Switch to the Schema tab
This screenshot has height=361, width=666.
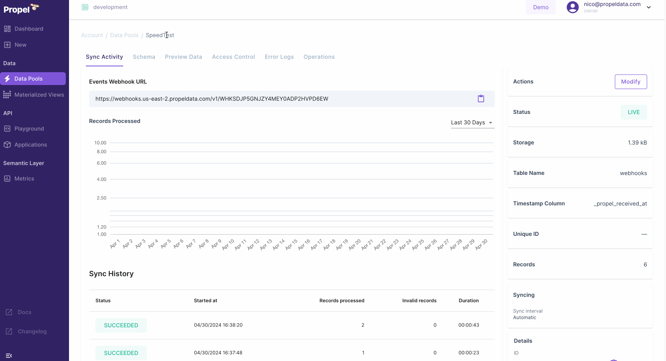(x=144, y=57)
